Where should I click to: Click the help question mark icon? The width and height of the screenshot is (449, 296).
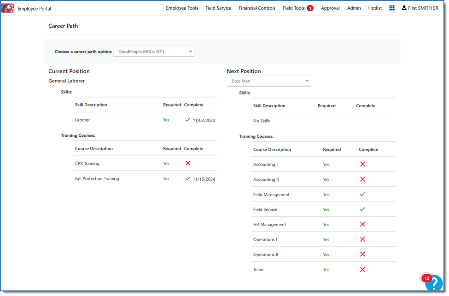tap(434, 283)
